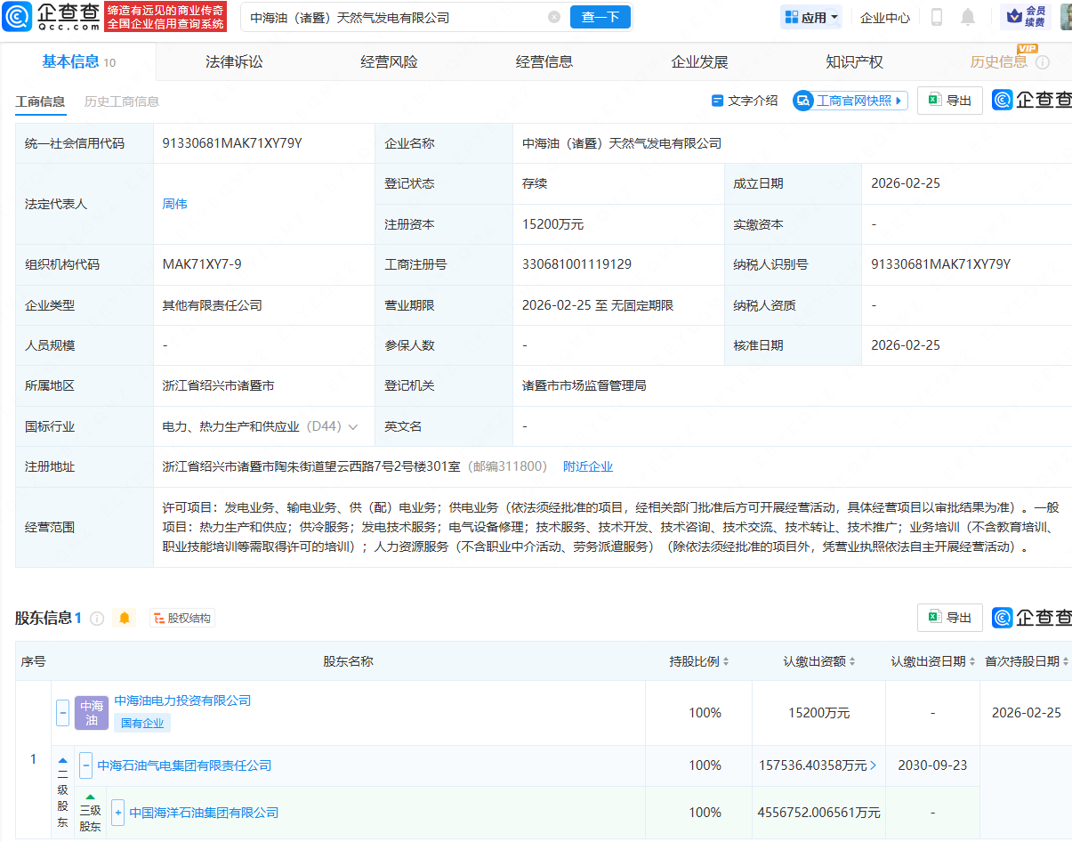The height and width of the screenshot is (842, 1072).
Task: Expand 中国海洋石油集团有限公司 with plus button
Action: coord(117,813)
